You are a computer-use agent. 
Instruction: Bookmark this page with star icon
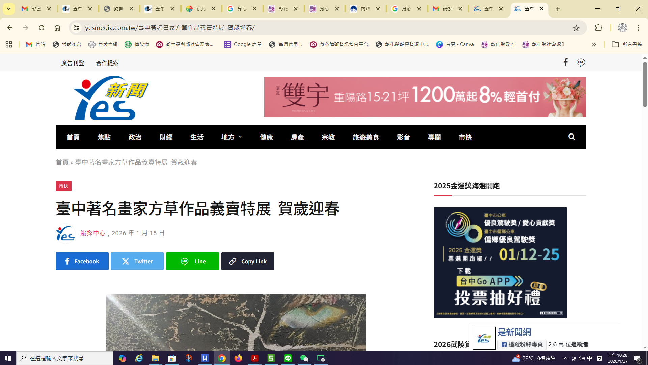(576, 28)
